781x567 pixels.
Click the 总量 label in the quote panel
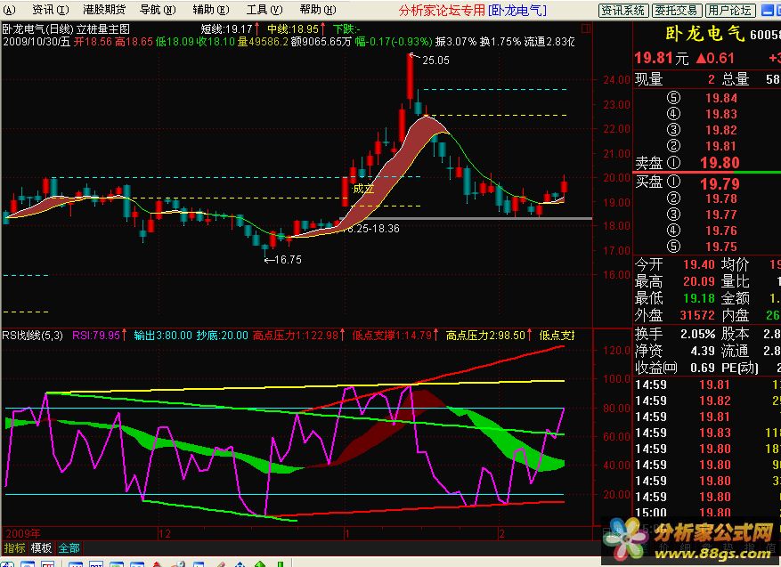click(x=736, y=79)
